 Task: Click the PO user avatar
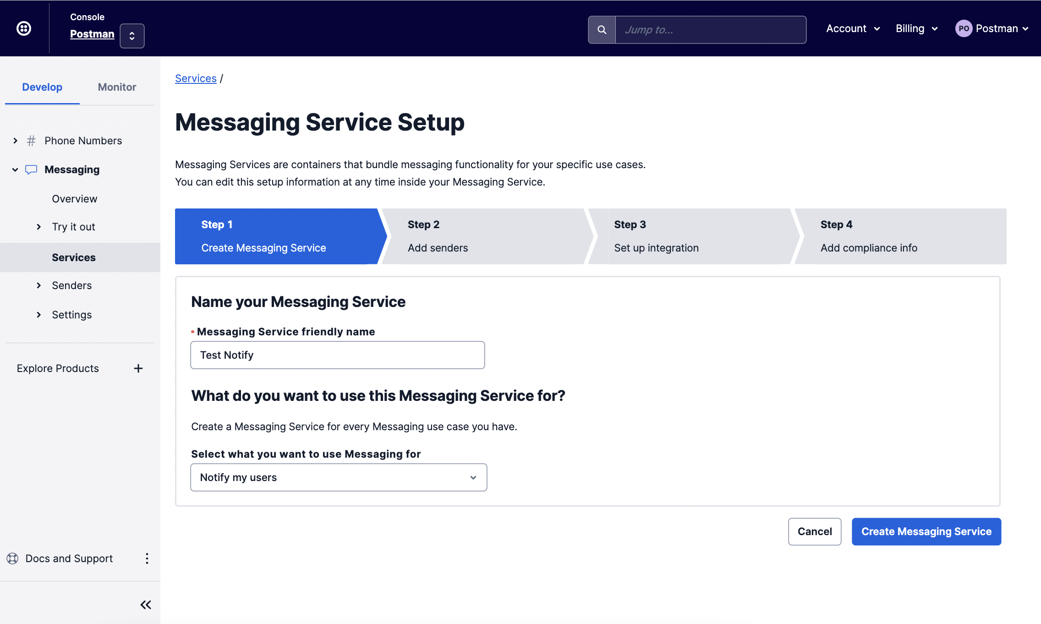coord(964,28)
